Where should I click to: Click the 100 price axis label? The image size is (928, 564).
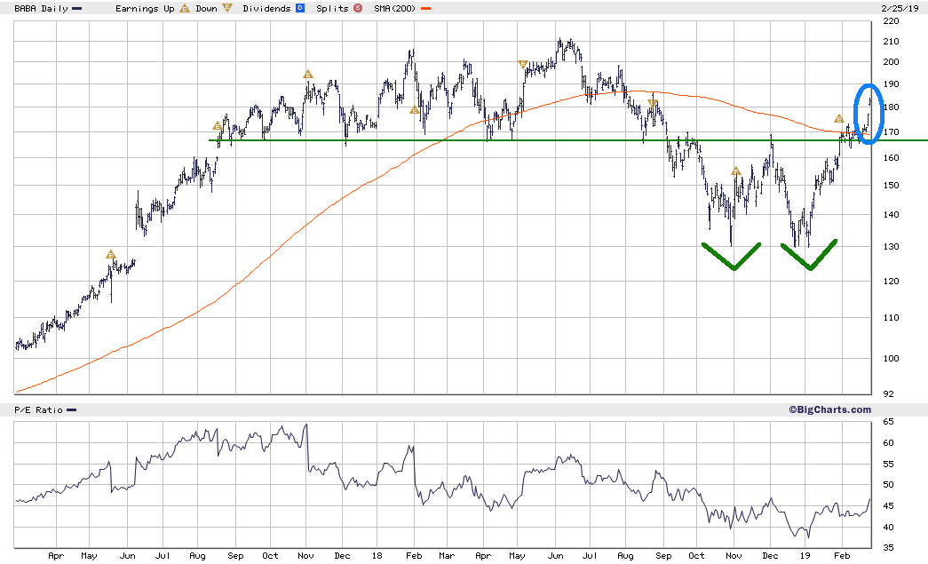(891, 358)
